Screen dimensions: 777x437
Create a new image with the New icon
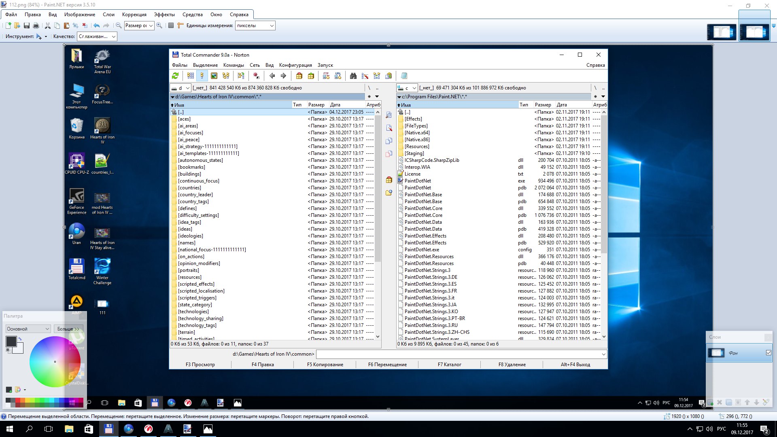coord(8,25)
